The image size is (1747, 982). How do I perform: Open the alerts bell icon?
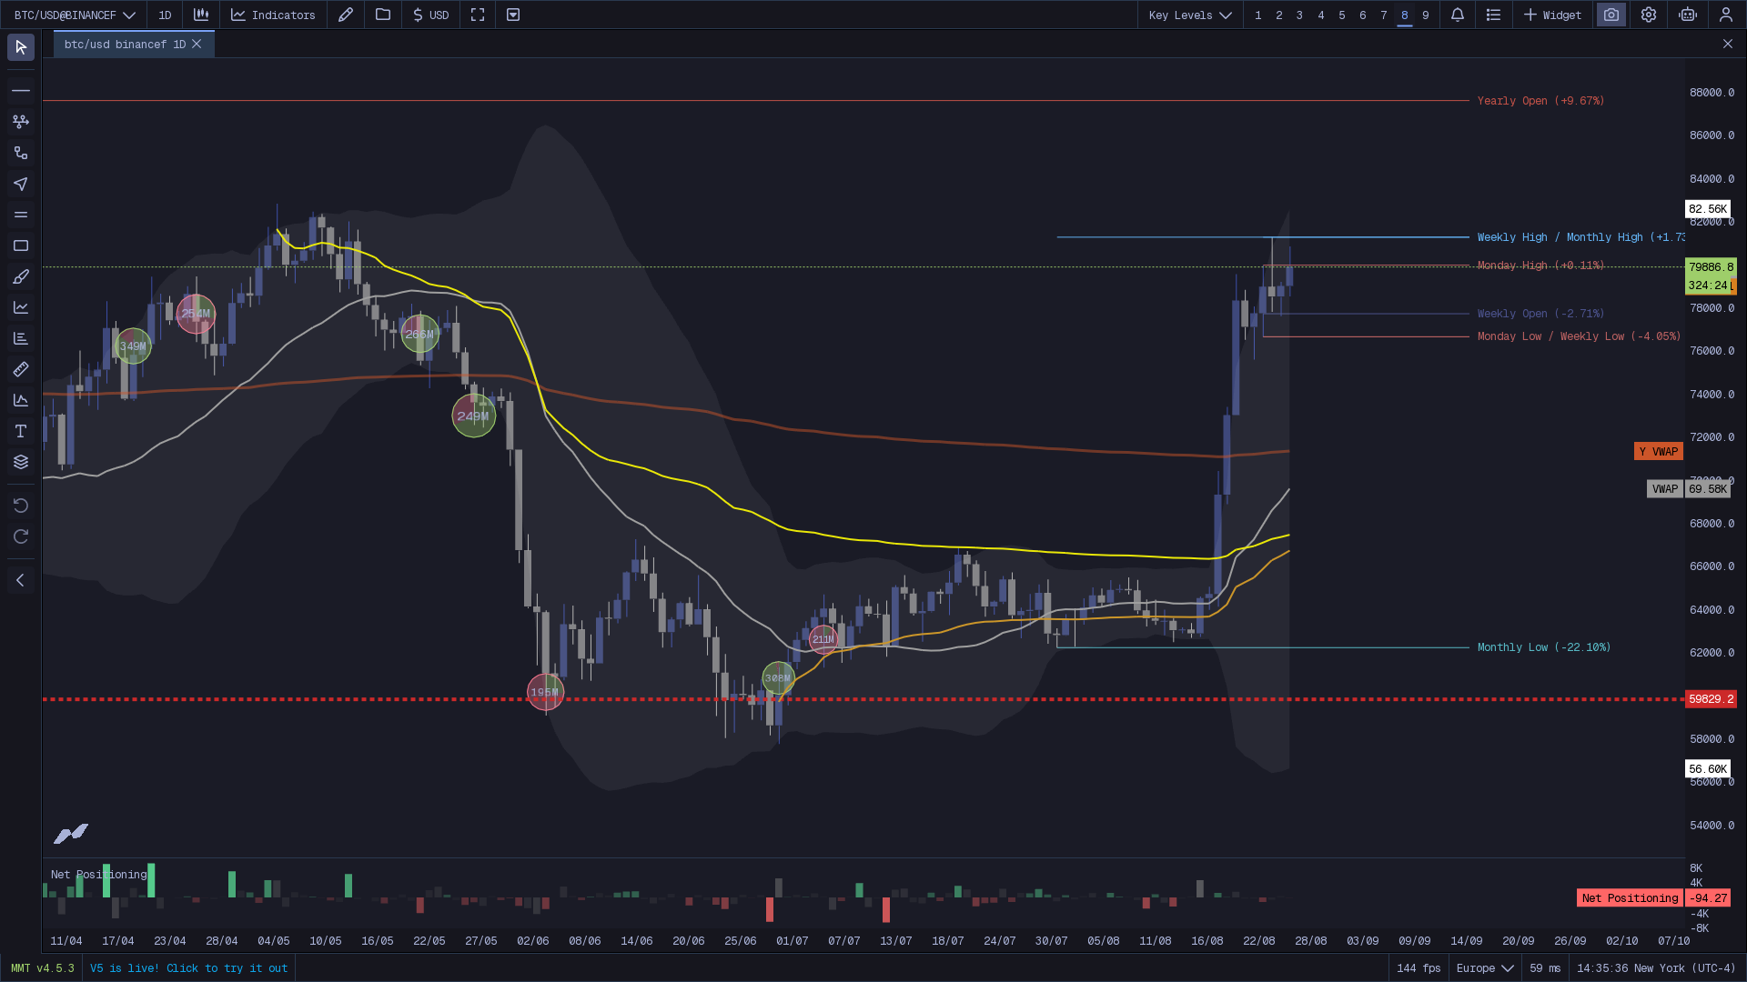coord(1458,15)
